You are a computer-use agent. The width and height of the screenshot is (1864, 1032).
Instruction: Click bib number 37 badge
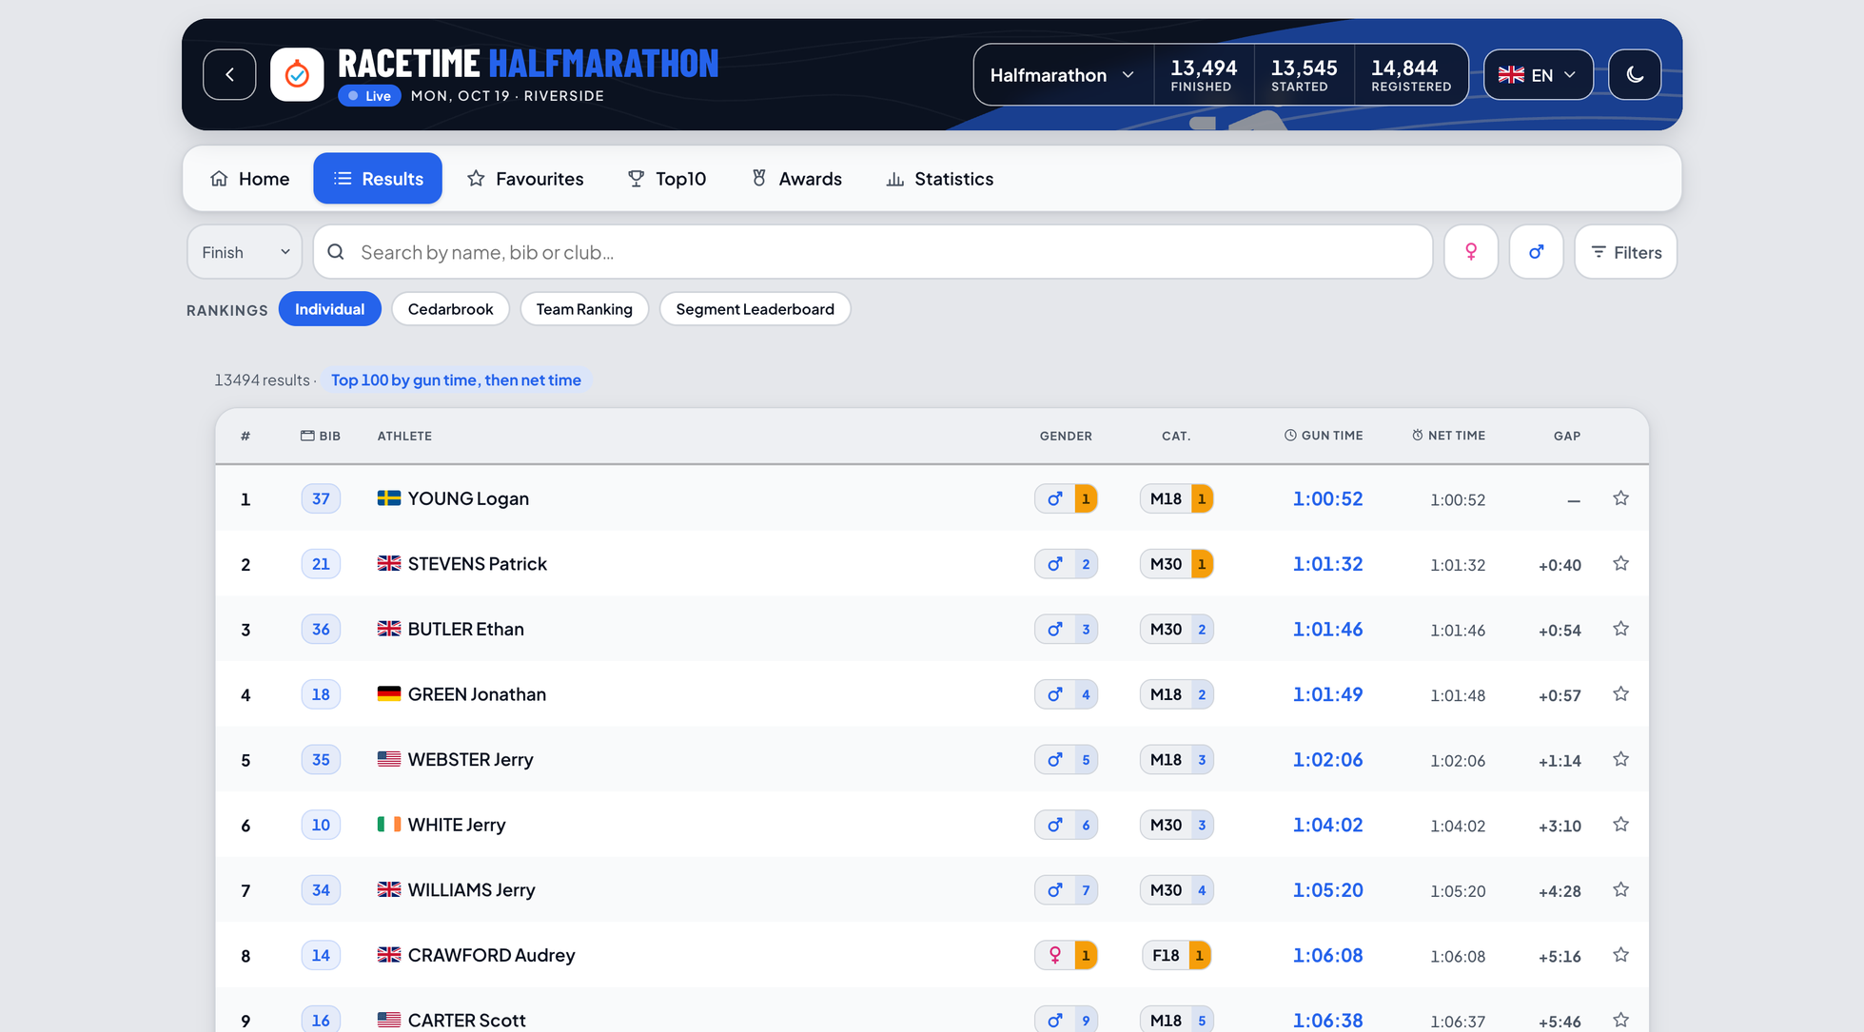click(x=321, y=498)
